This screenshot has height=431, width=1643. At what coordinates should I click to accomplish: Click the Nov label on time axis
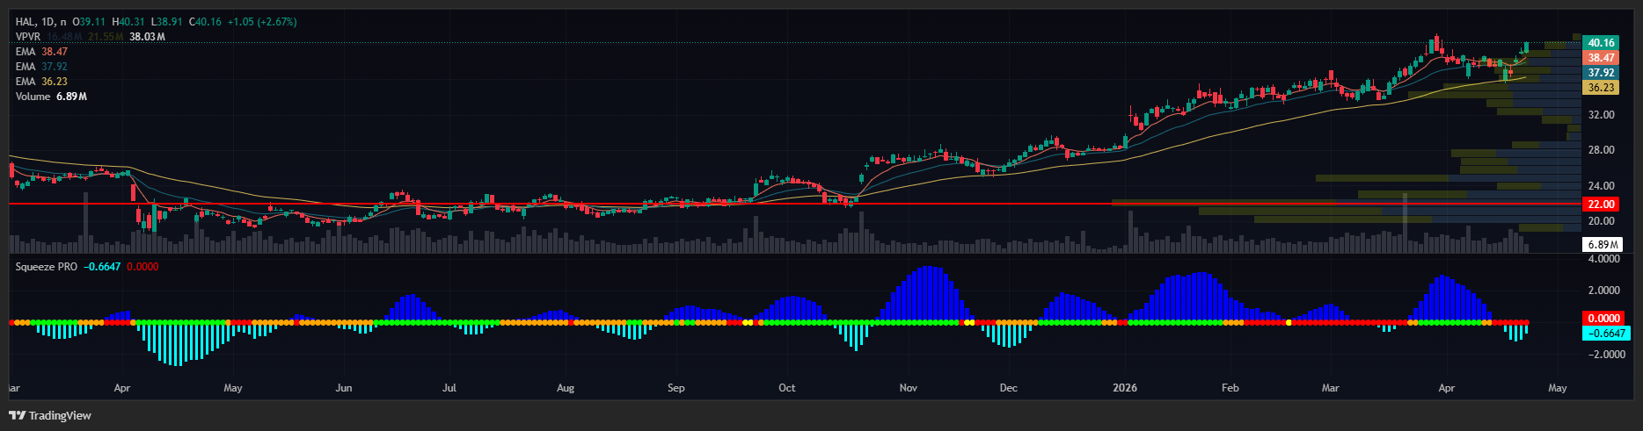pyautogui.click(x=908, y=387)
